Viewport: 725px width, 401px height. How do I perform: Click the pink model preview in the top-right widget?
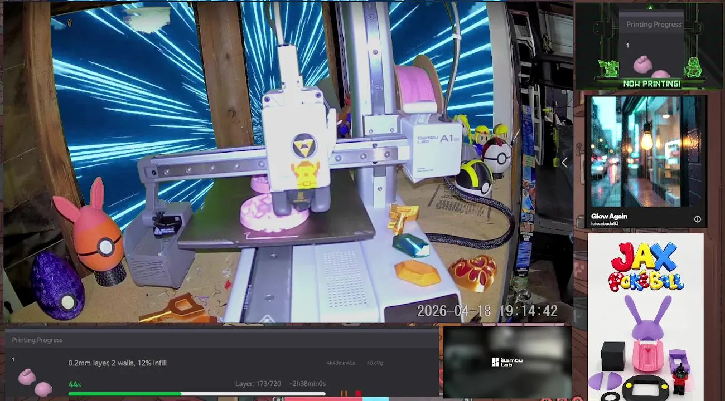click(651, 67)
